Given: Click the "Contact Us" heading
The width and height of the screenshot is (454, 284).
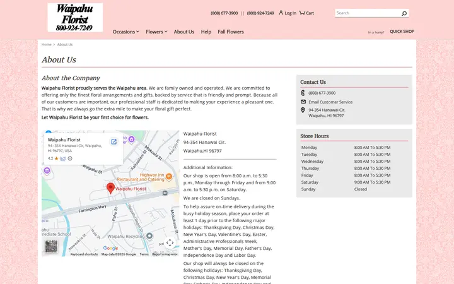Looking at the screenshot, I should tap(313, 82).
